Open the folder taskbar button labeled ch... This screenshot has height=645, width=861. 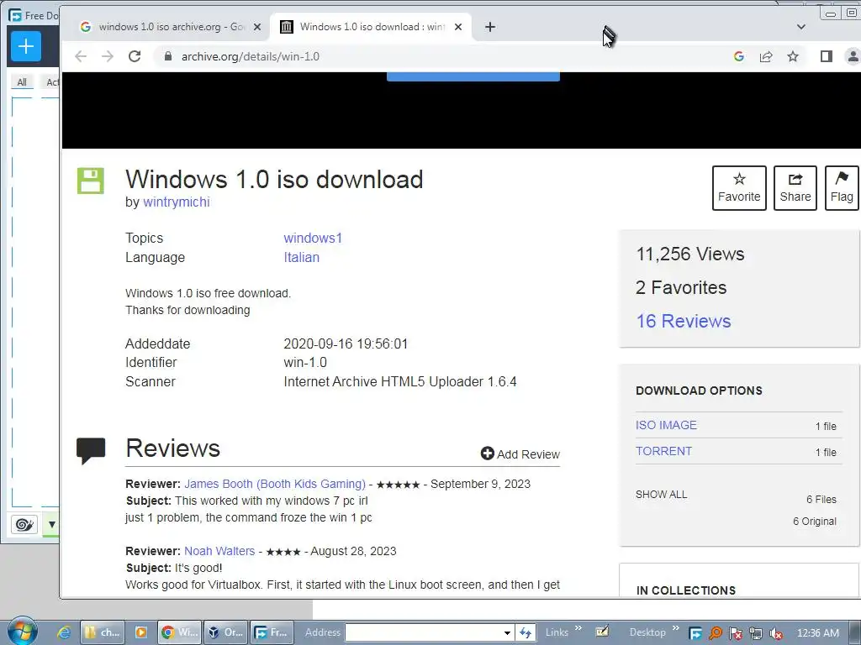[x=103, y=632]
